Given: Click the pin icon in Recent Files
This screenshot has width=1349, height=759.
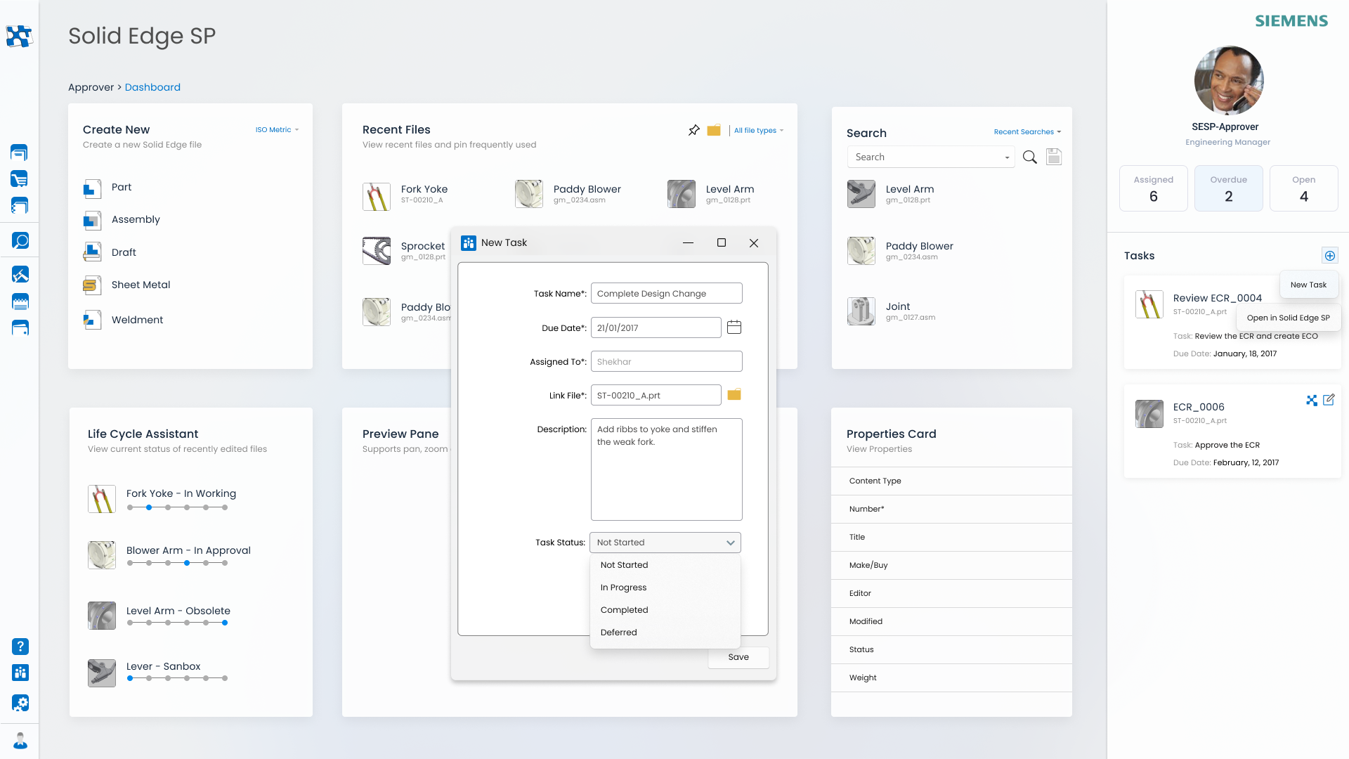Looking at the screenshot, I should 694,130.
